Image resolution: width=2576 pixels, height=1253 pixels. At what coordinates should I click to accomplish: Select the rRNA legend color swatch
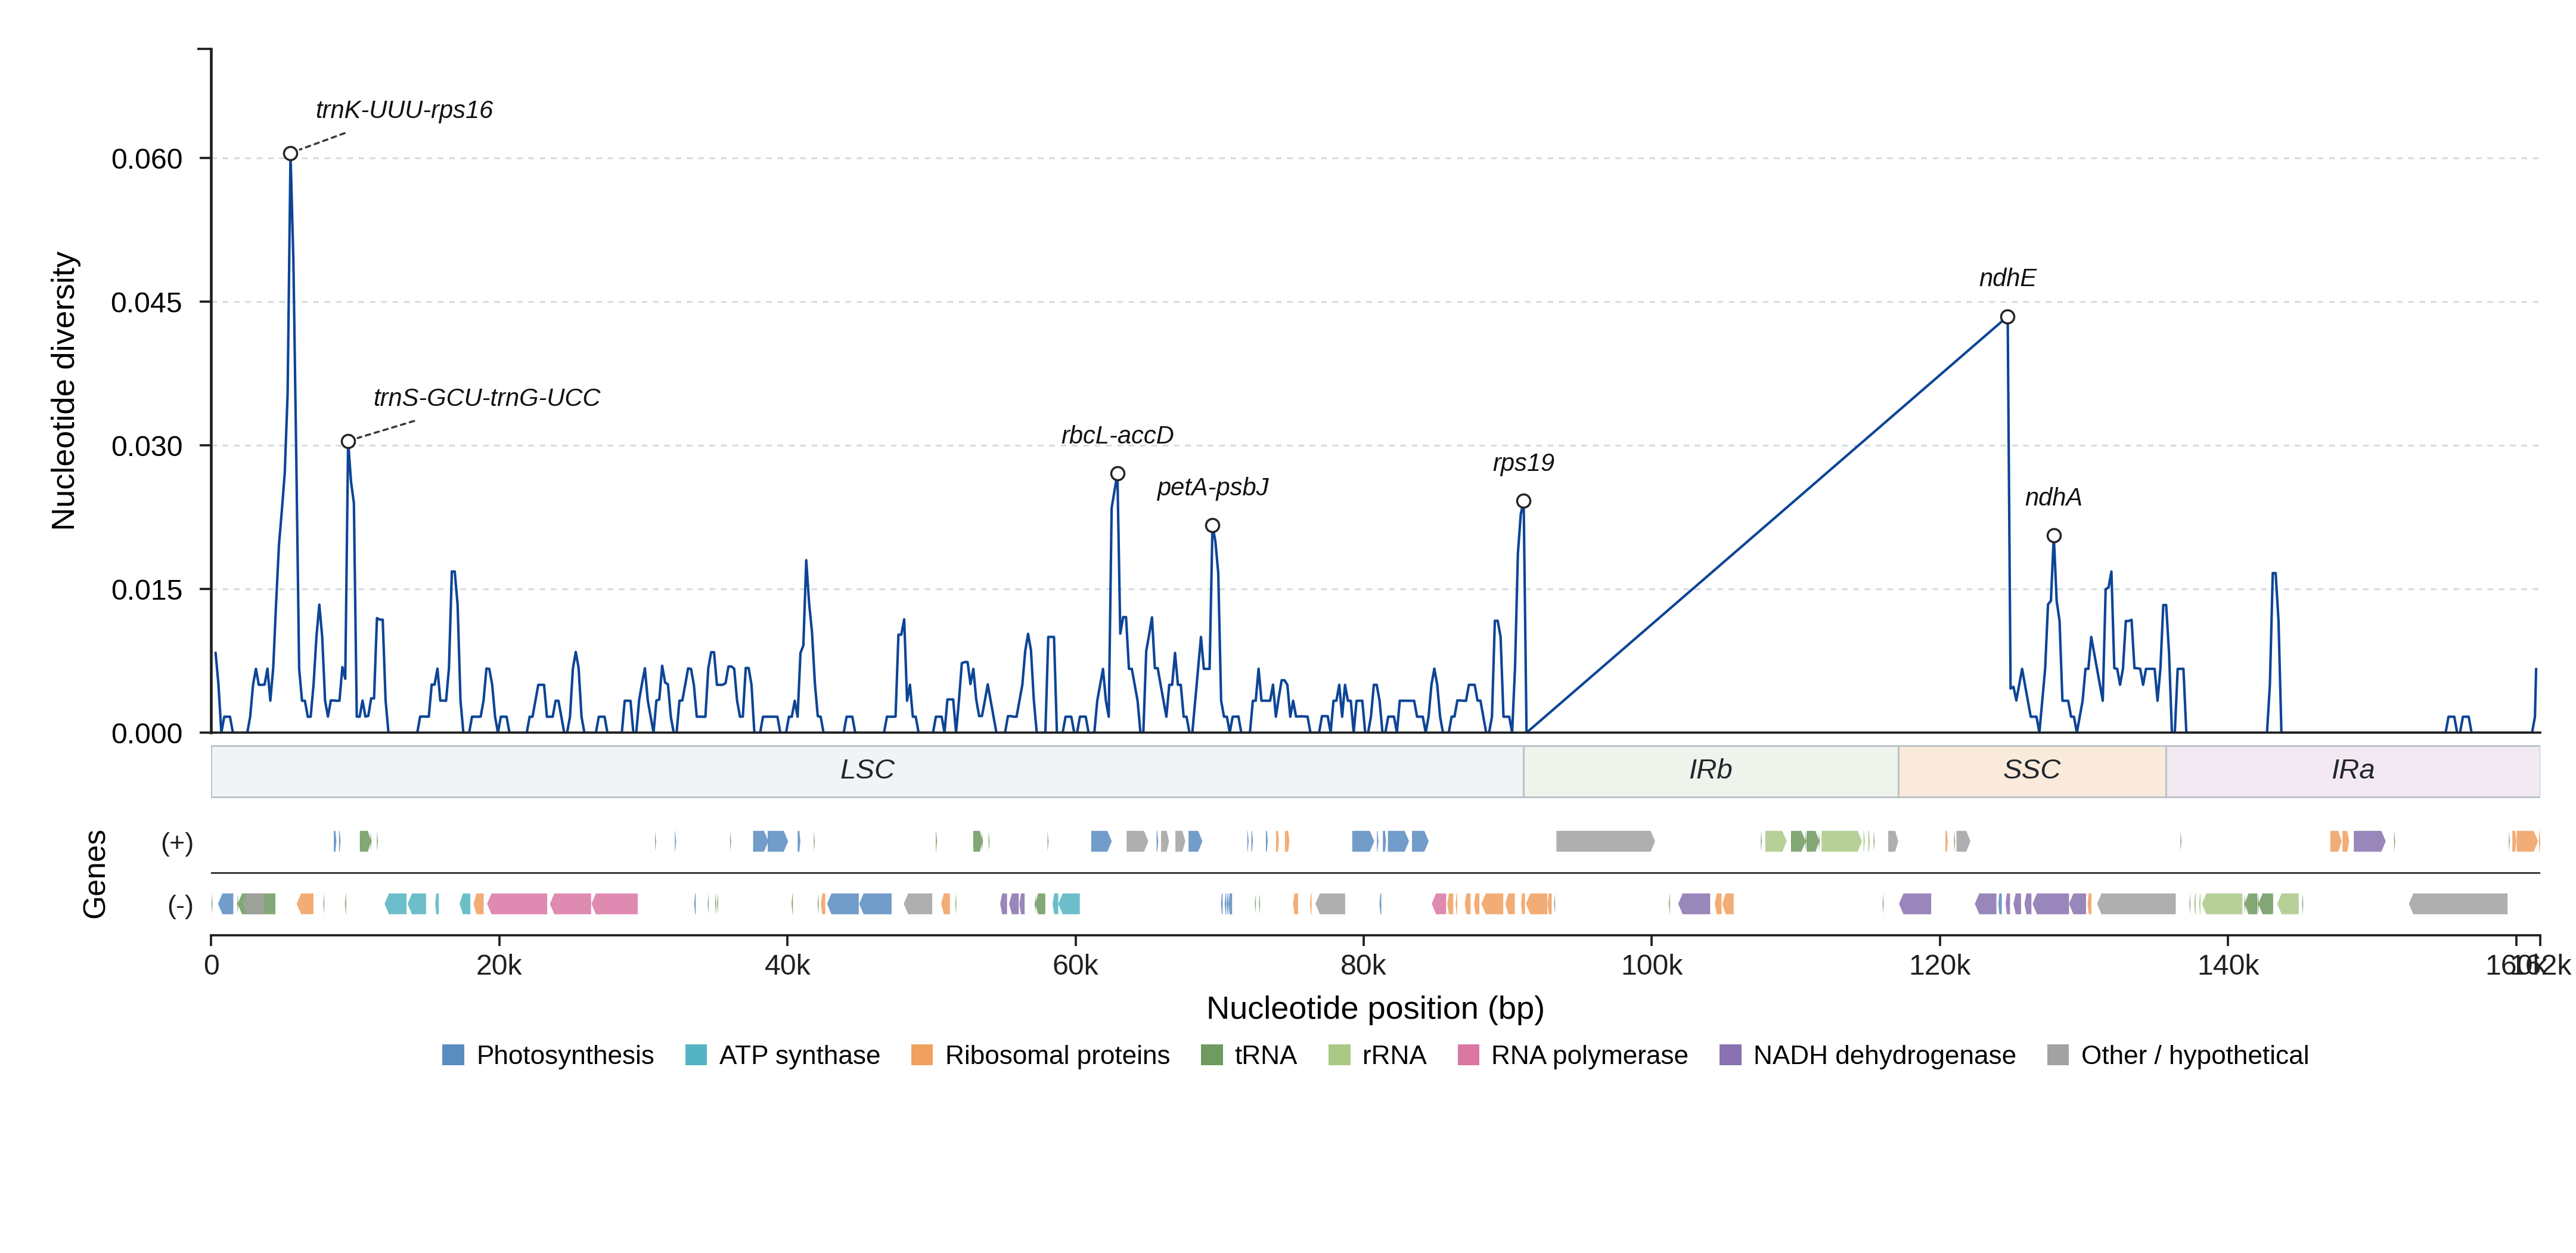coord(1339,1055)
